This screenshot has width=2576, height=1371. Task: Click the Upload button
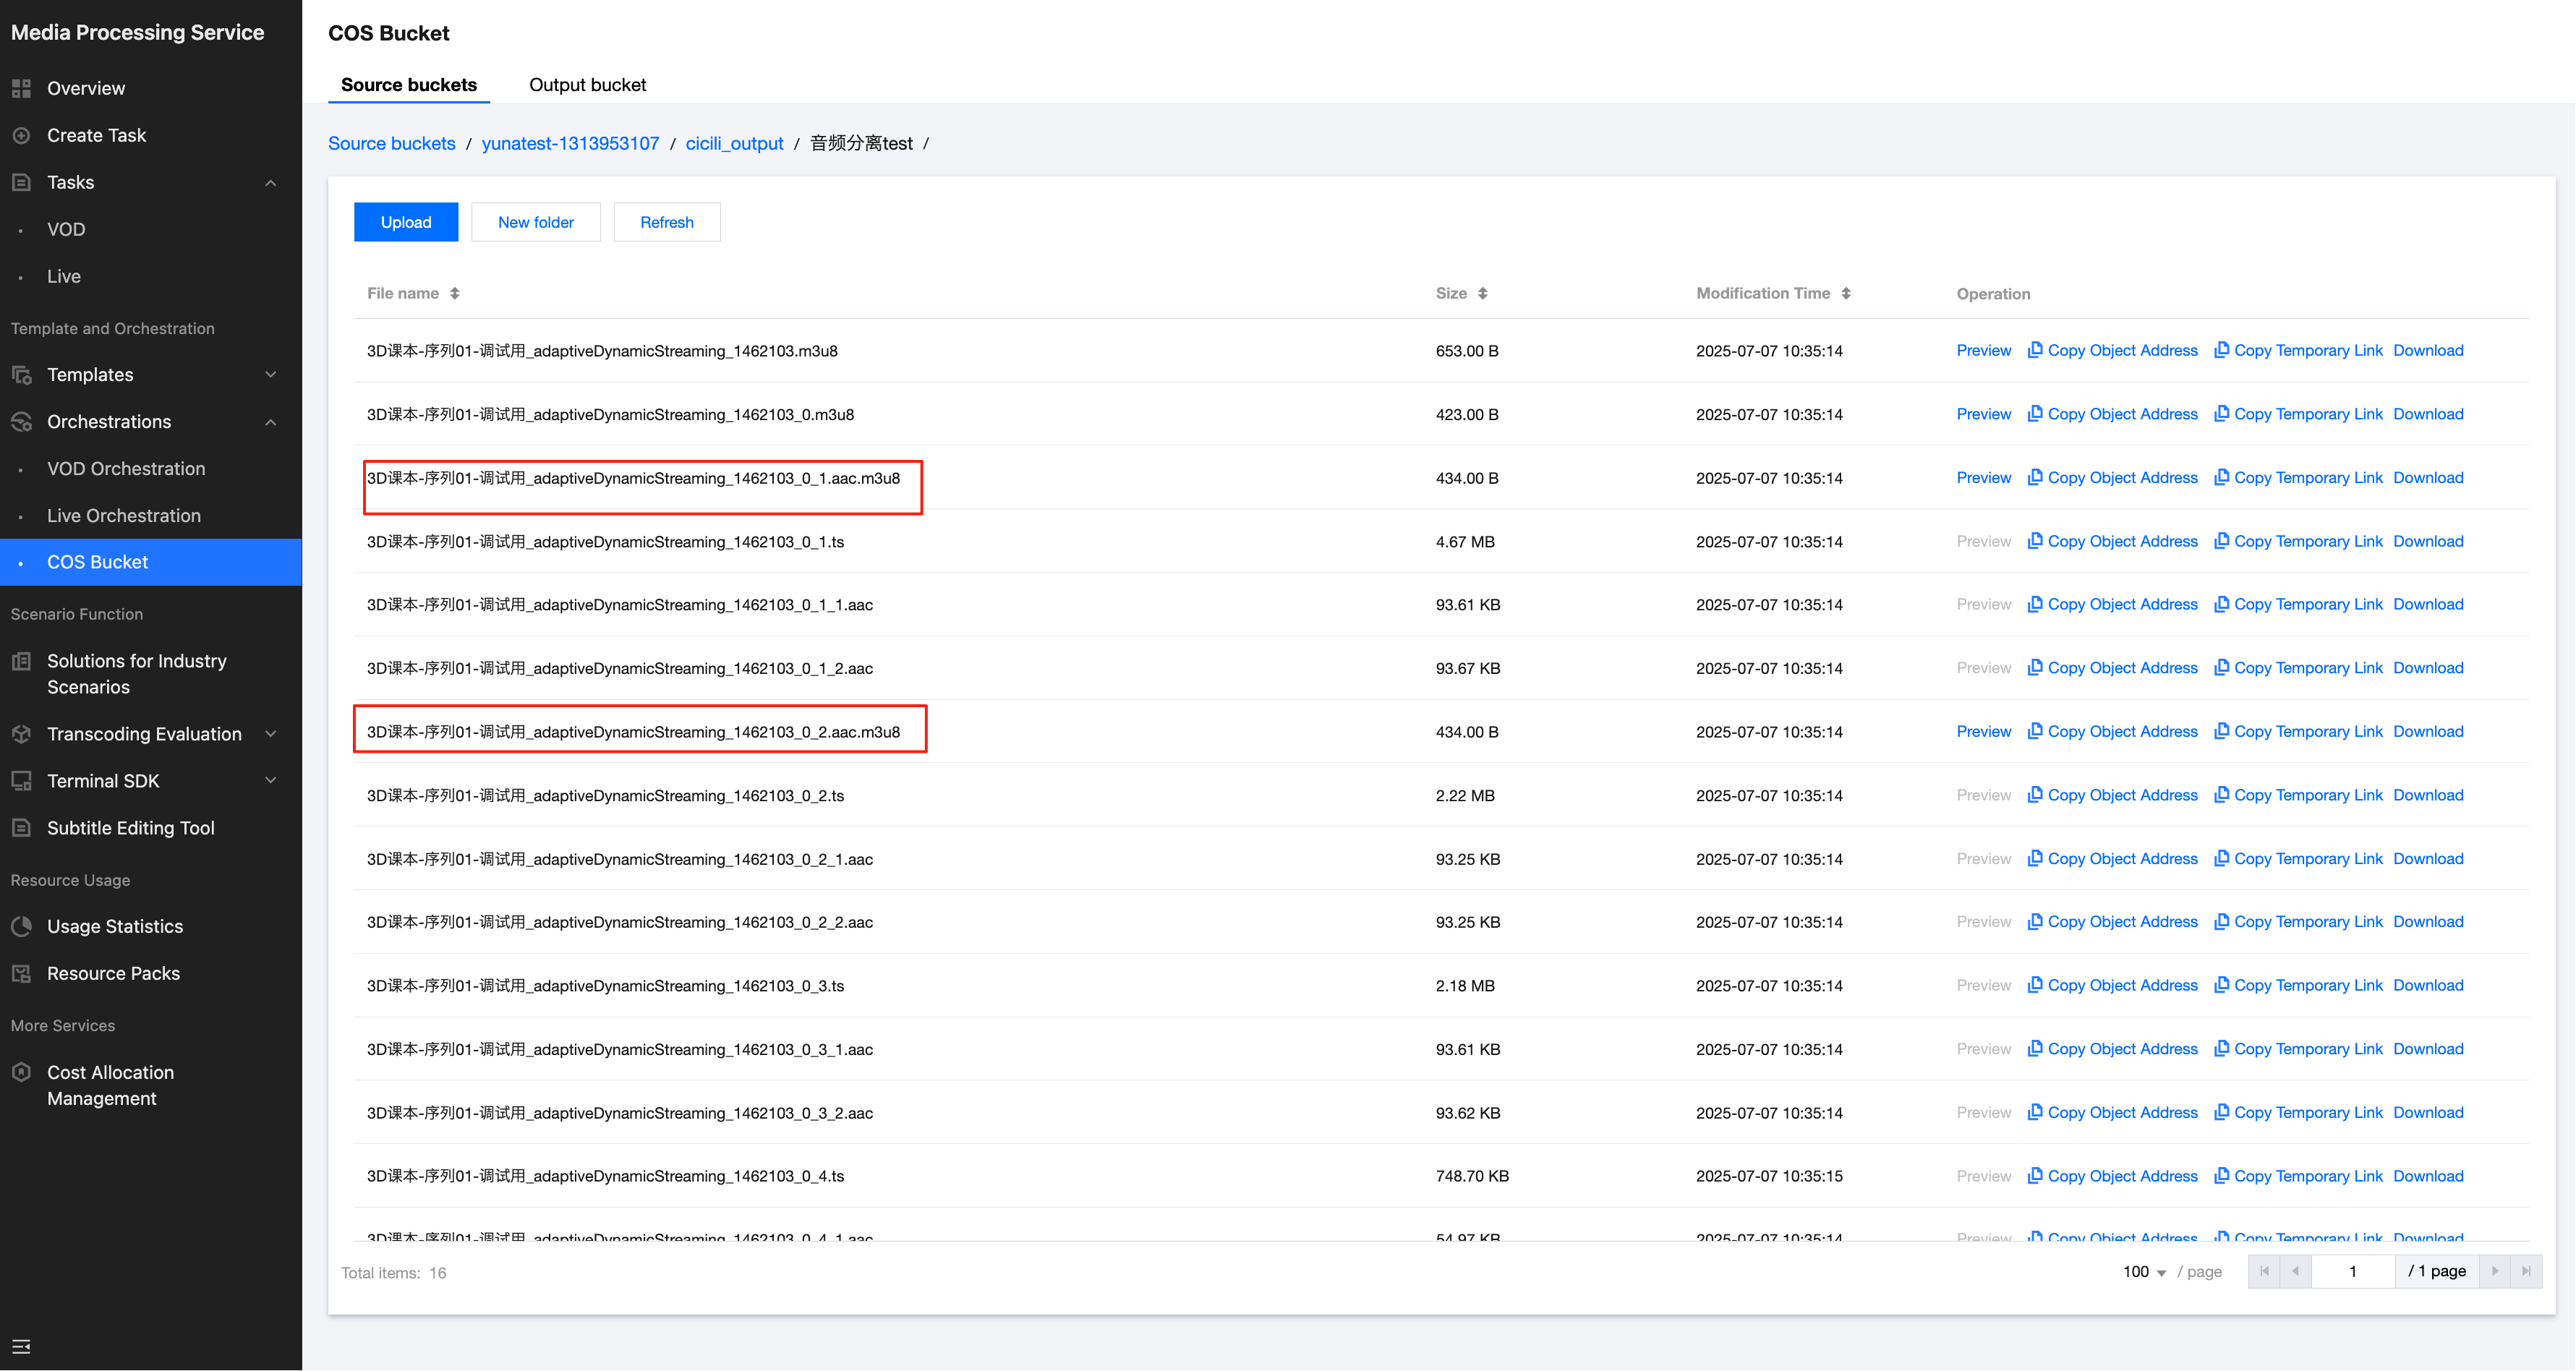[406, 222]
